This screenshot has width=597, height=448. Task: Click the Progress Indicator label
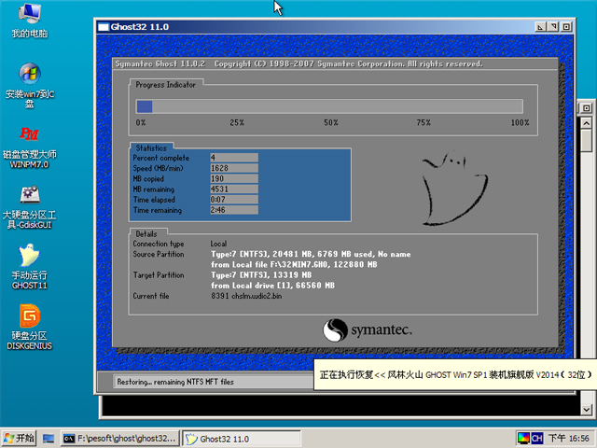pos(166,85)
